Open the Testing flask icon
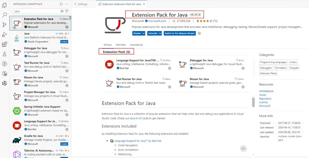The height and width of the screenshot is (158, 309). point(4,54)
